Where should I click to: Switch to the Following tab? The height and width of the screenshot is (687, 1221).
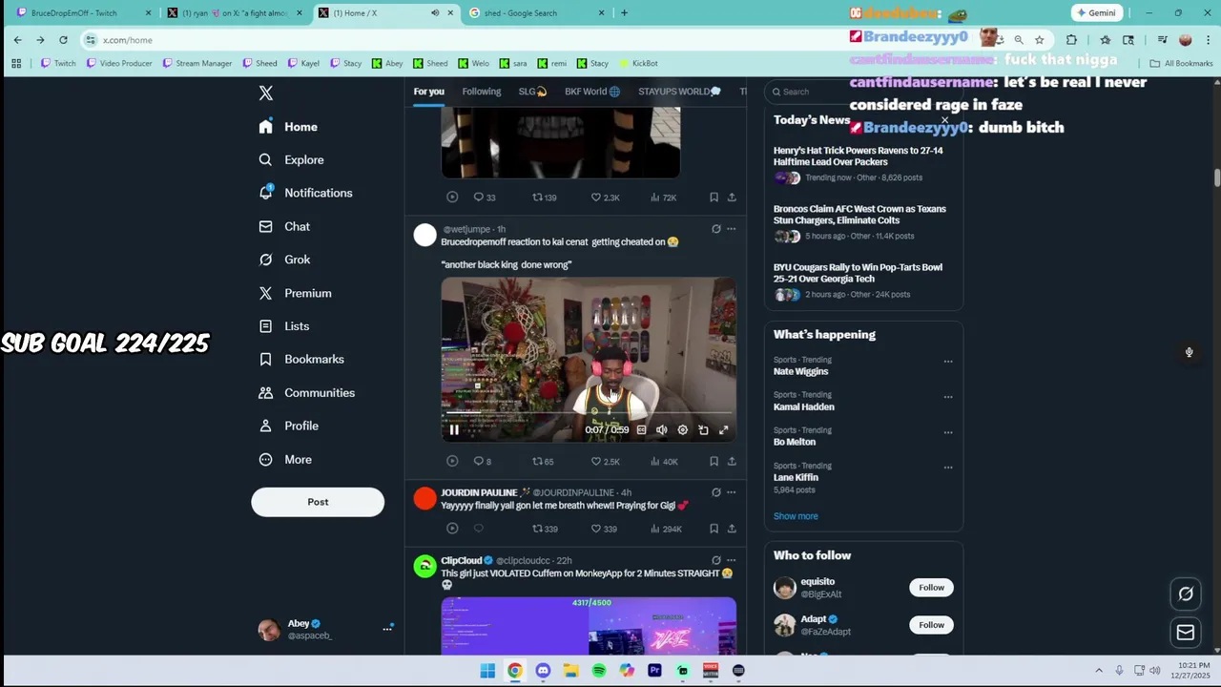point(482,92)
